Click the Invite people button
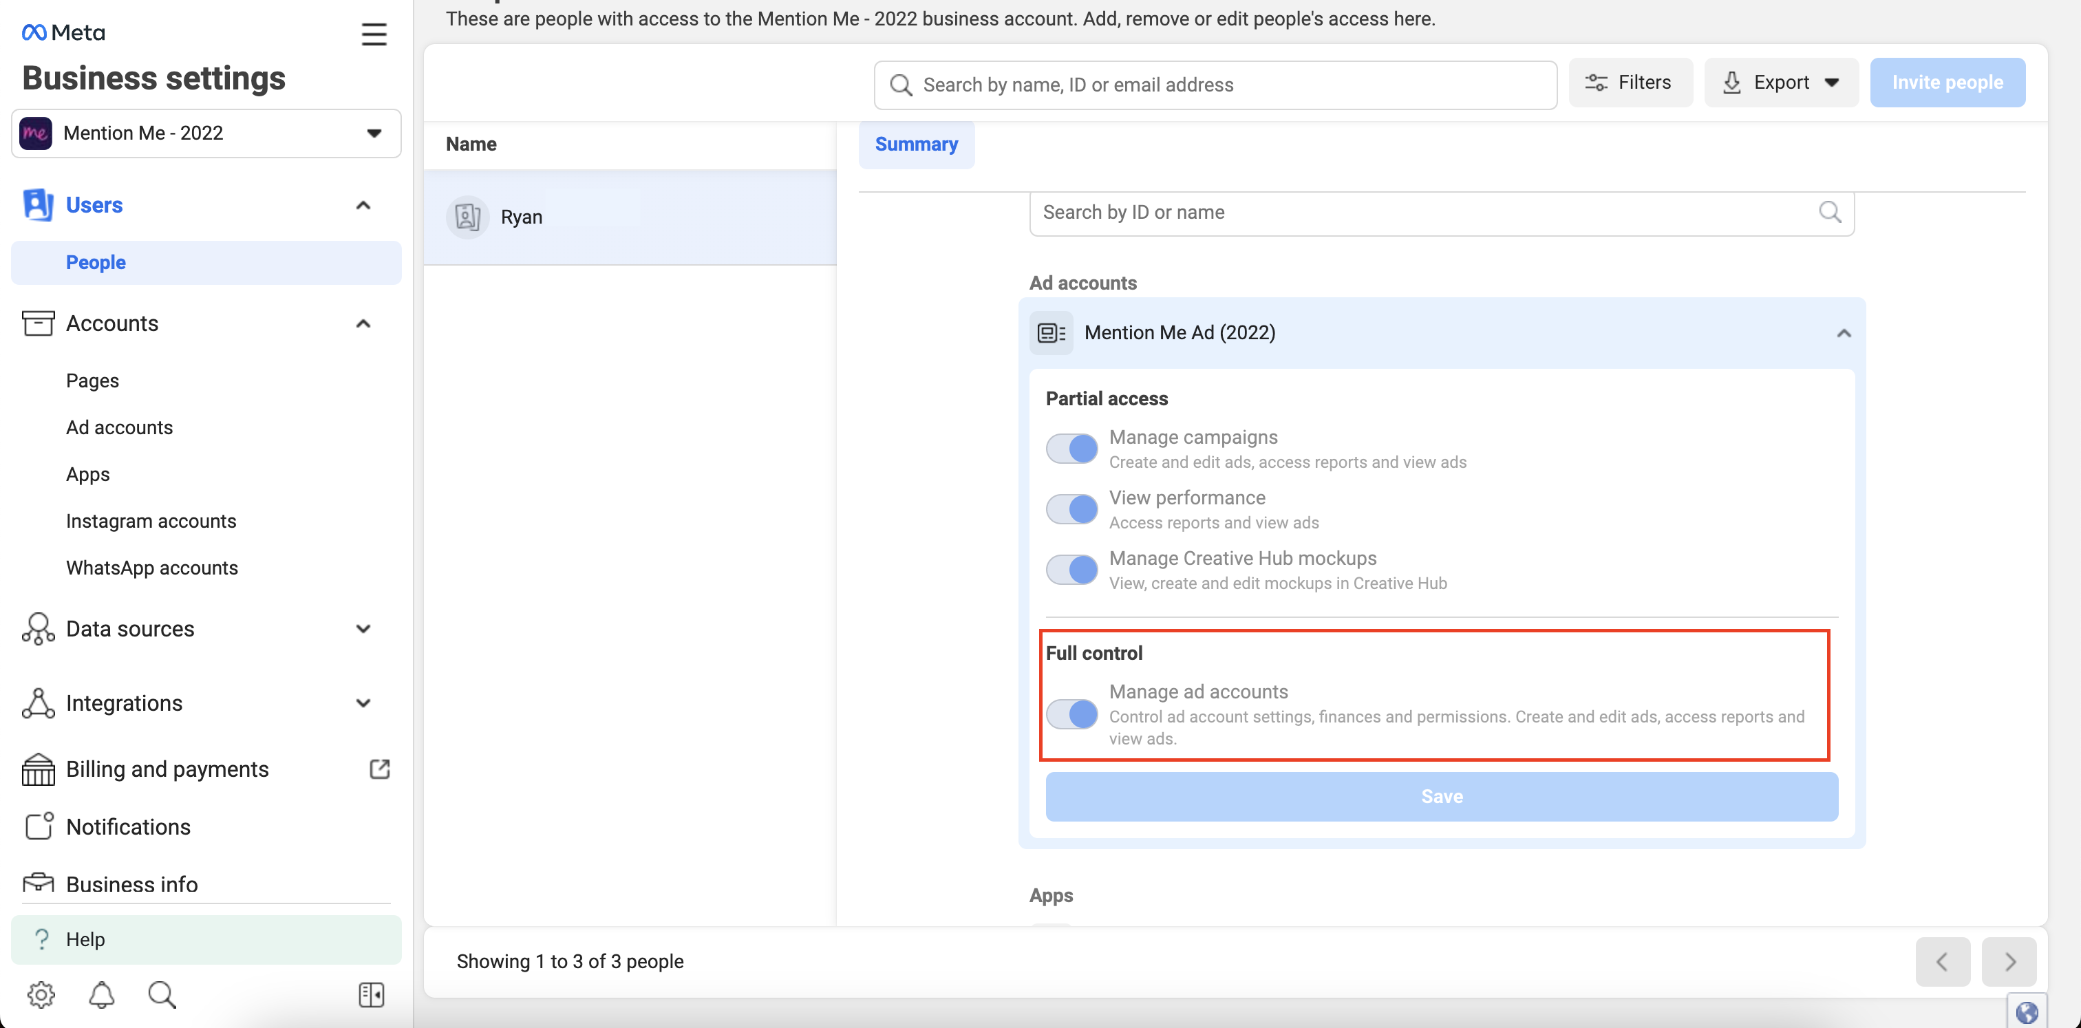 pyautogui.click(x=1947, y=83)
